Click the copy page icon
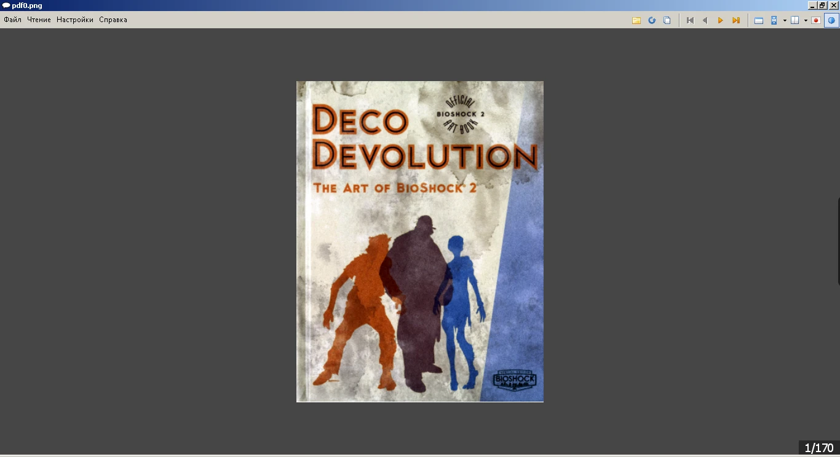The height and width of the screenshot is (457, 840). 667,20
